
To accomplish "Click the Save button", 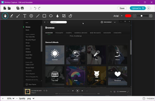I will click(x=122, y=8).
